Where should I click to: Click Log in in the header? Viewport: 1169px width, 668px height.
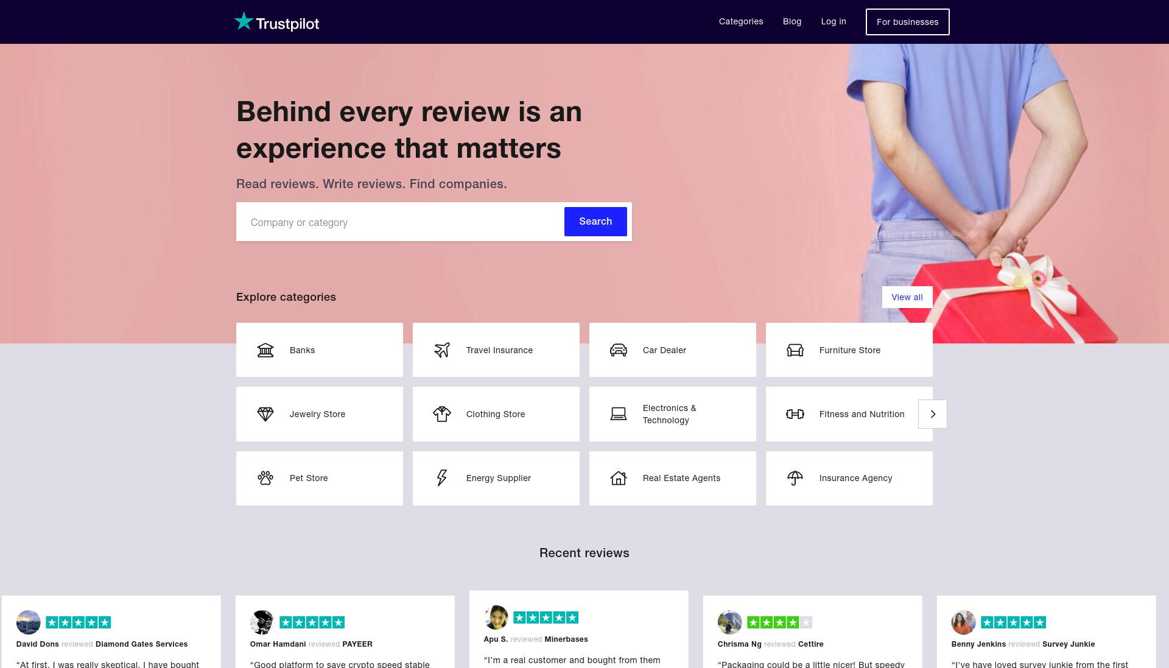(834, 21)
